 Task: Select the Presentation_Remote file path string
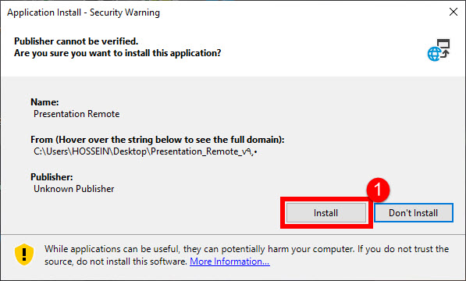tap(145, 151)
